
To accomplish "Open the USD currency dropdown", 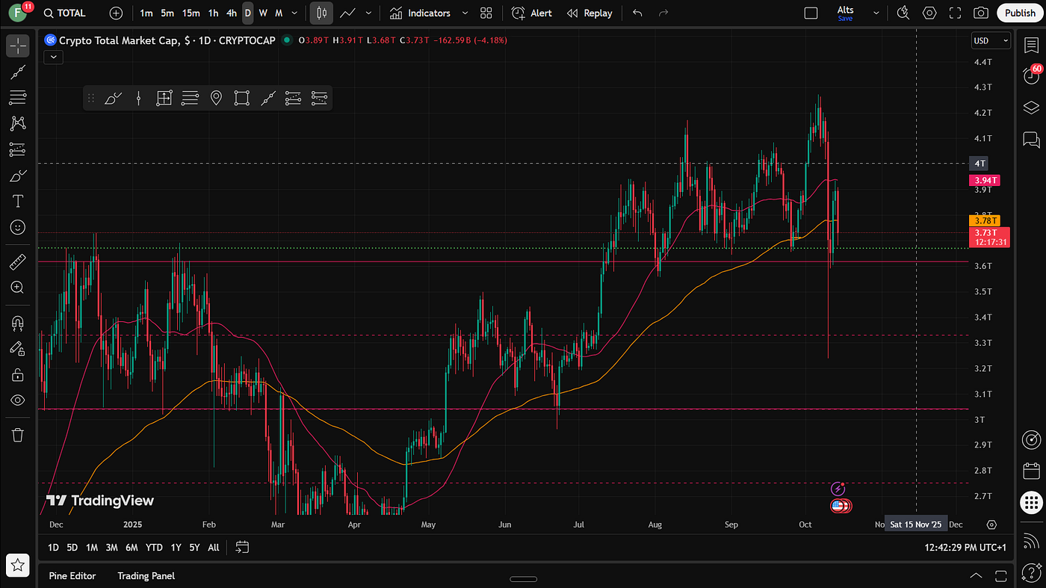I will (x=991, y=40).
